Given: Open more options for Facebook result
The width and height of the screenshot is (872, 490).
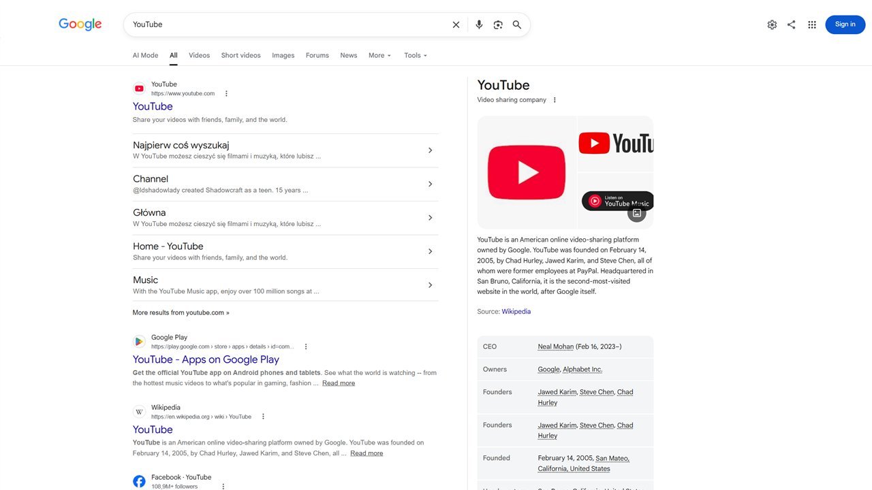Looking at the screenshot, I should pos(223,487).
